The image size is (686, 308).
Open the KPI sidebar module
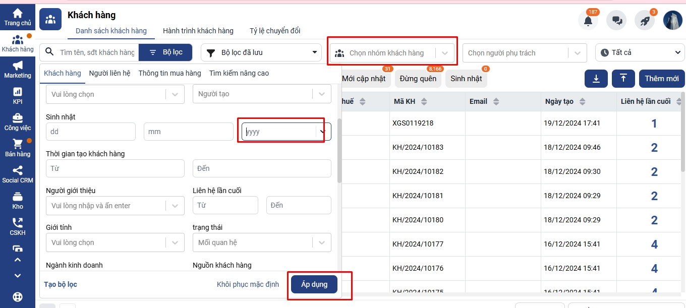[18, 95]
